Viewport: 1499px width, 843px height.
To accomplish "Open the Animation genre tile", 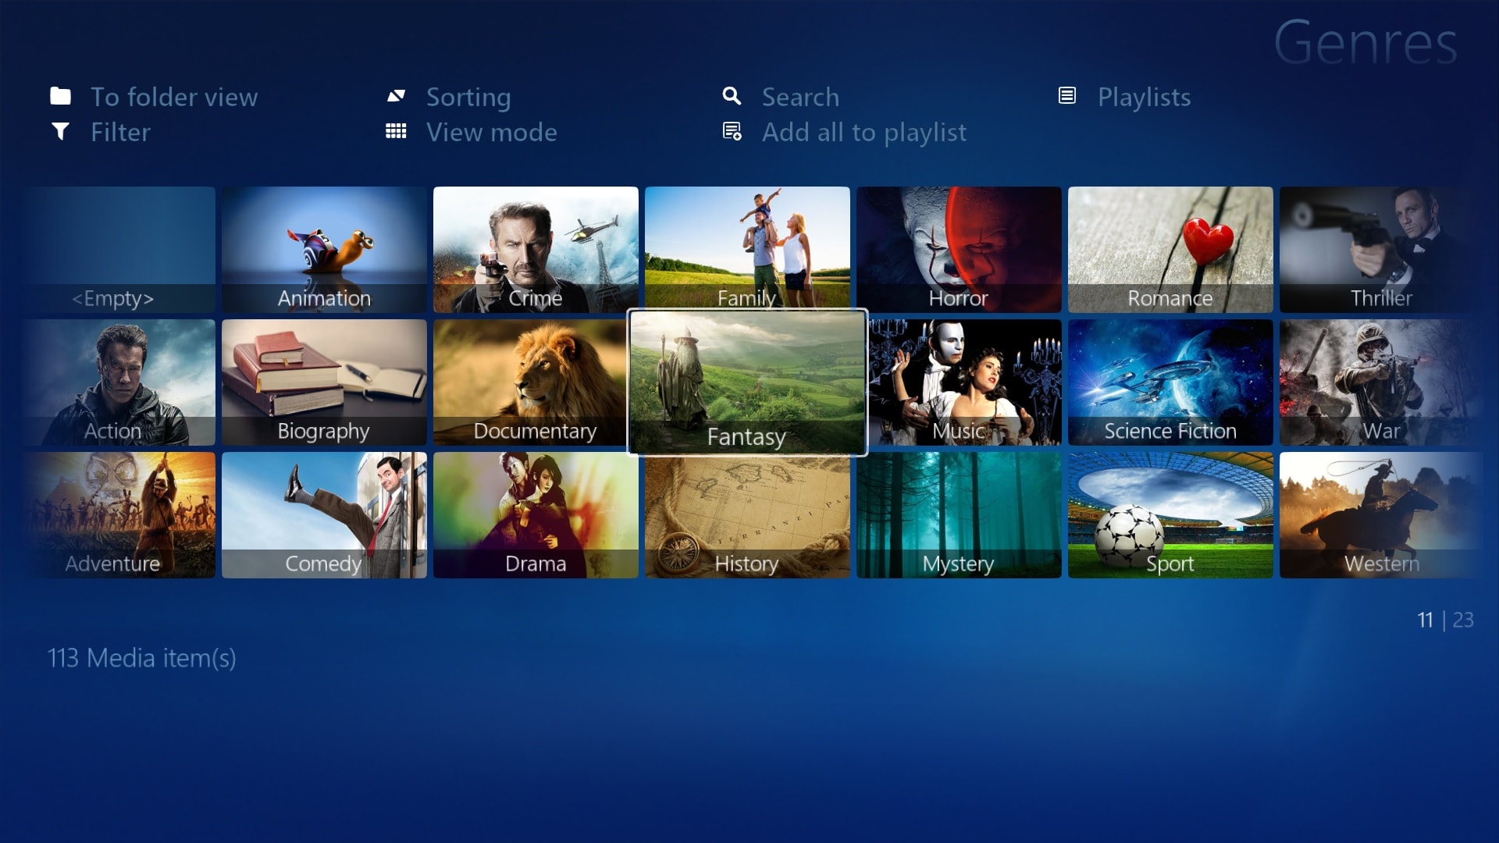I will 324,250.
